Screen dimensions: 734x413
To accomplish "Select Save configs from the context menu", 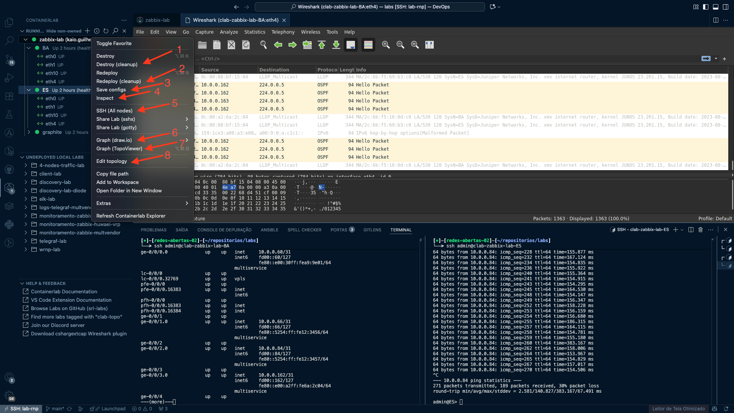I will coord(111,90).
